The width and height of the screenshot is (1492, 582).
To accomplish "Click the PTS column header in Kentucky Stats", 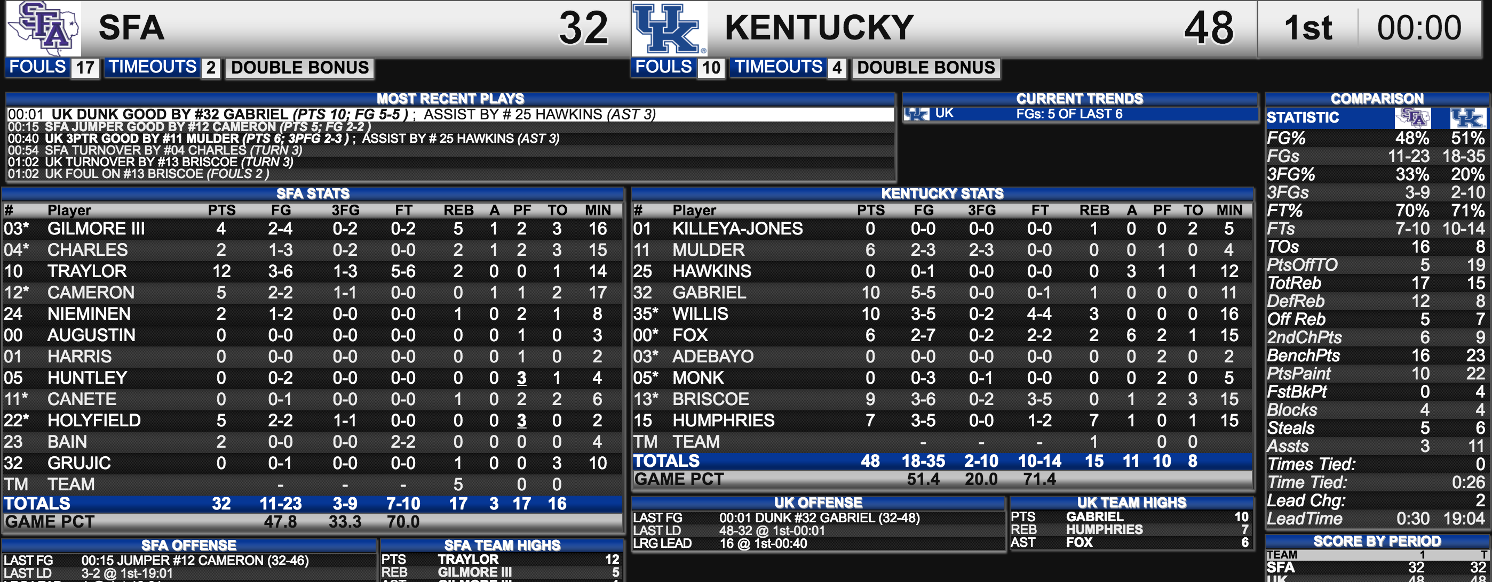I will (870, 210).
